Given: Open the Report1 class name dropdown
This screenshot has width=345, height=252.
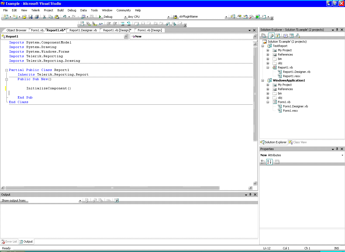Looking at the screenshot, I should 126,36.
